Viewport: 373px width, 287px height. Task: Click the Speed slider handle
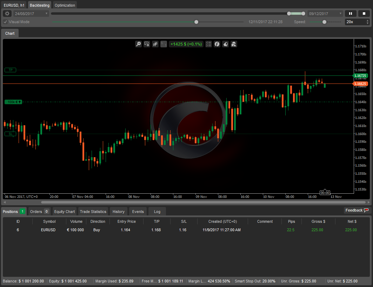pos(324,22)
